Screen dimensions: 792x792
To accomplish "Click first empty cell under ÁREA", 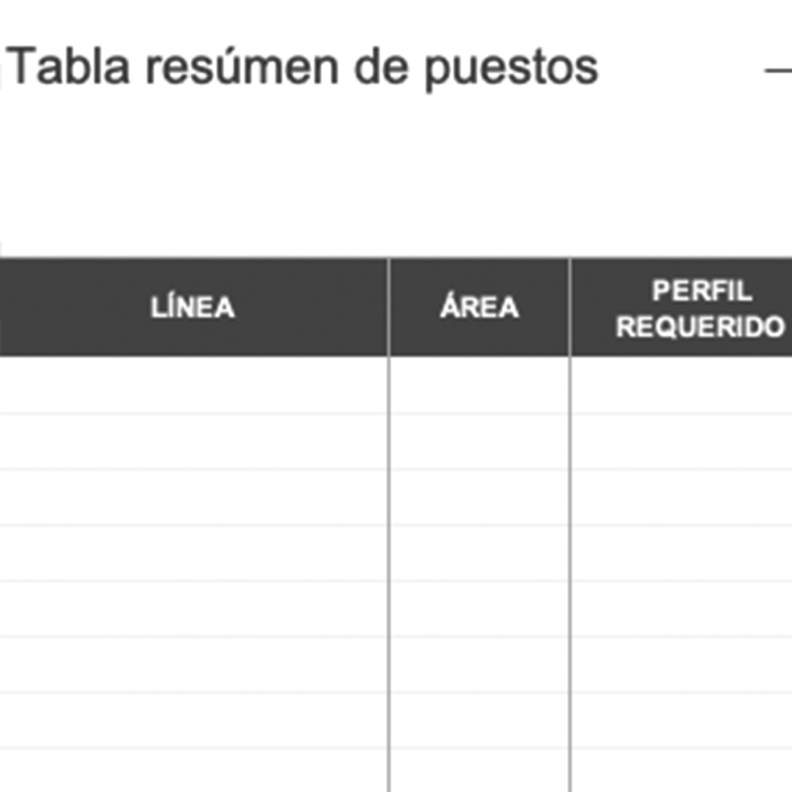I will click(x=479, y=385).
